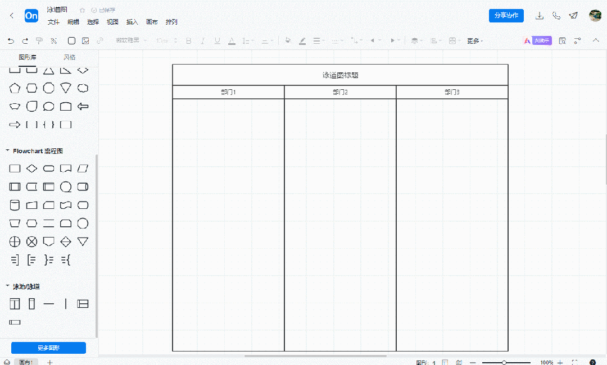
Task: Click the clear style icon
Action: (54, 40)
